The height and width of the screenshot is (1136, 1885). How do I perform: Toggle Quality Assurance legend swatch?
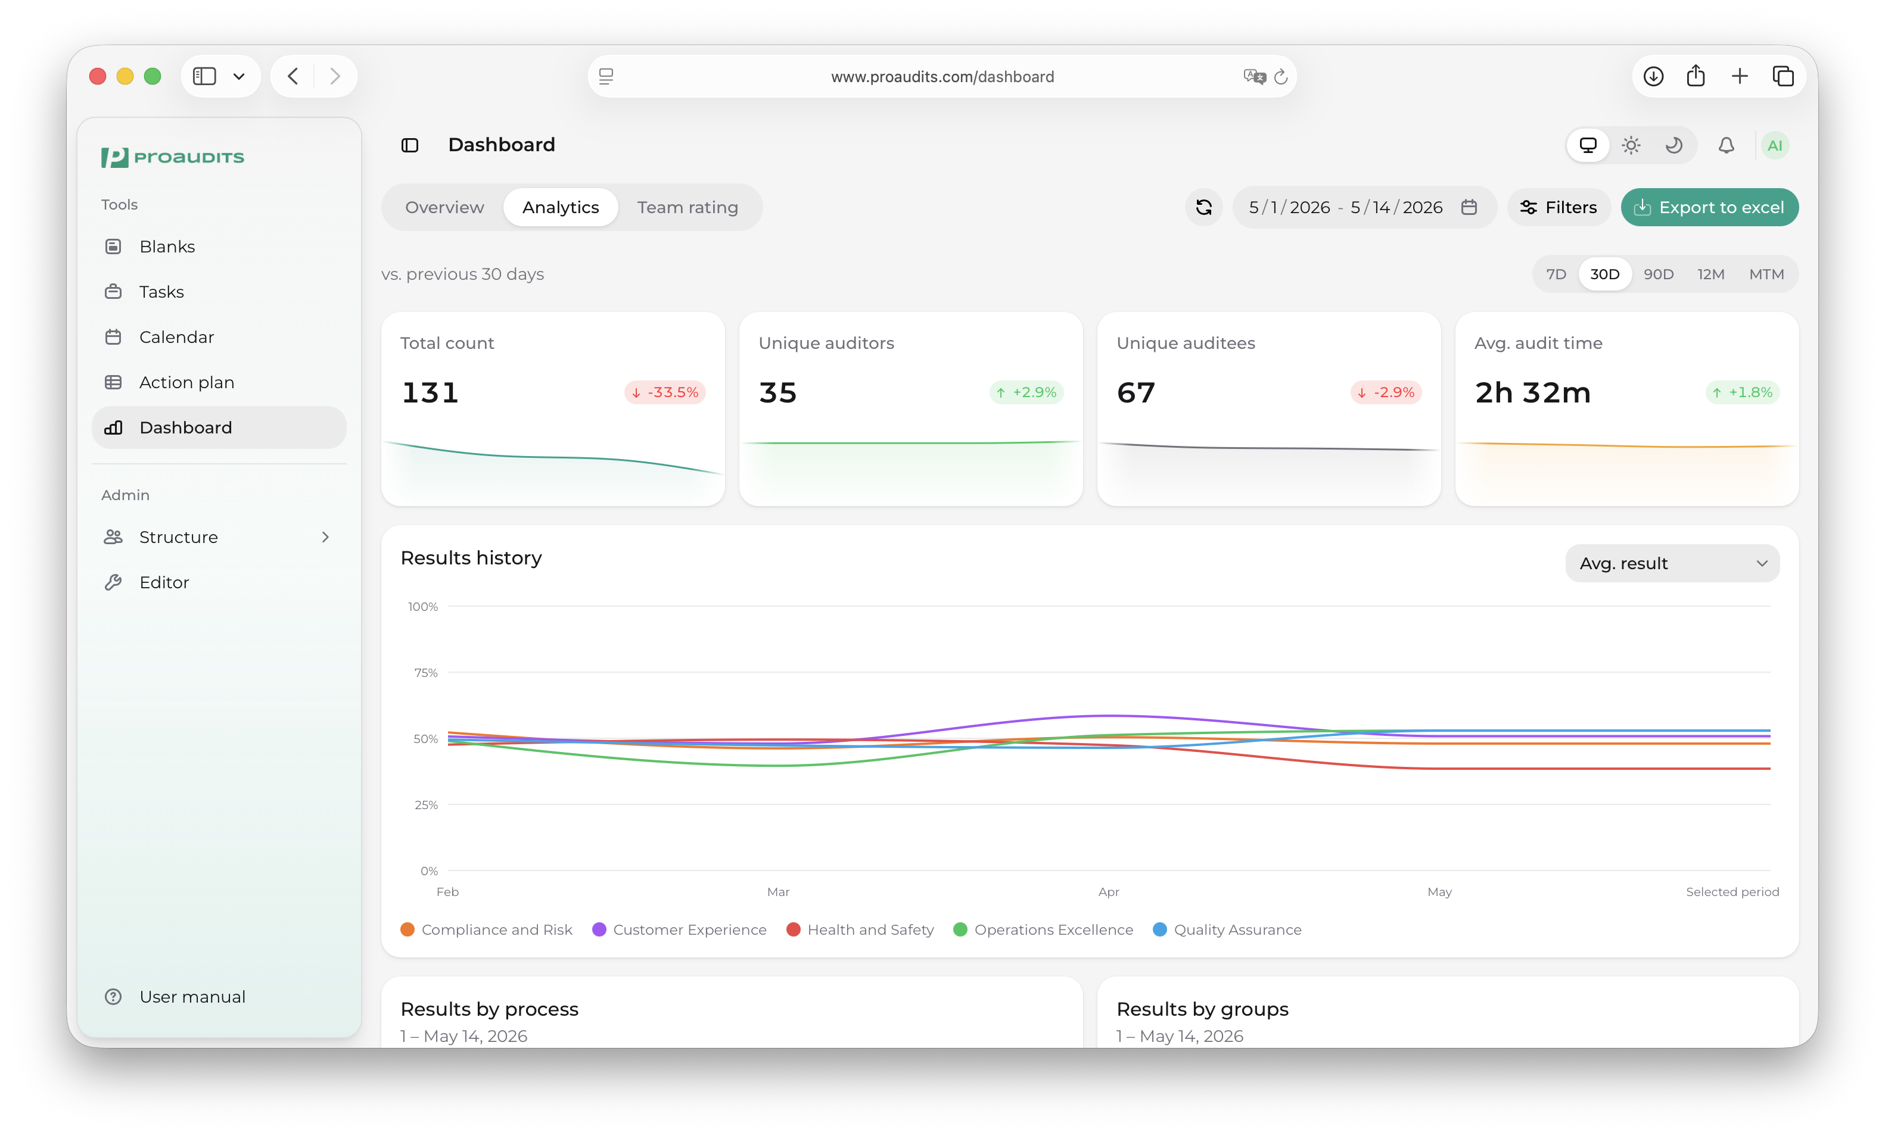pyautogui.click(x=1160, y=929)
